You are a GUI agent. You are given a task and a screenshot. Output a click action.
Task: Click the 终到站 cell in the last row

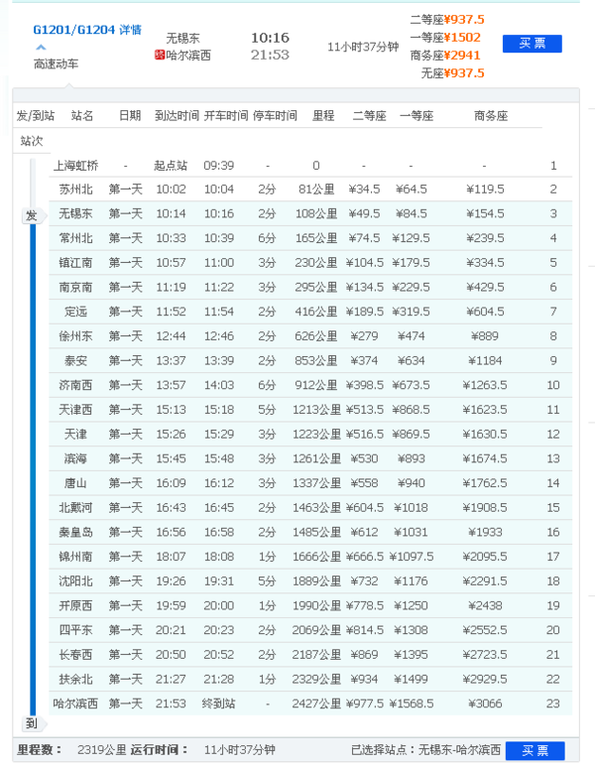[219, 704]
